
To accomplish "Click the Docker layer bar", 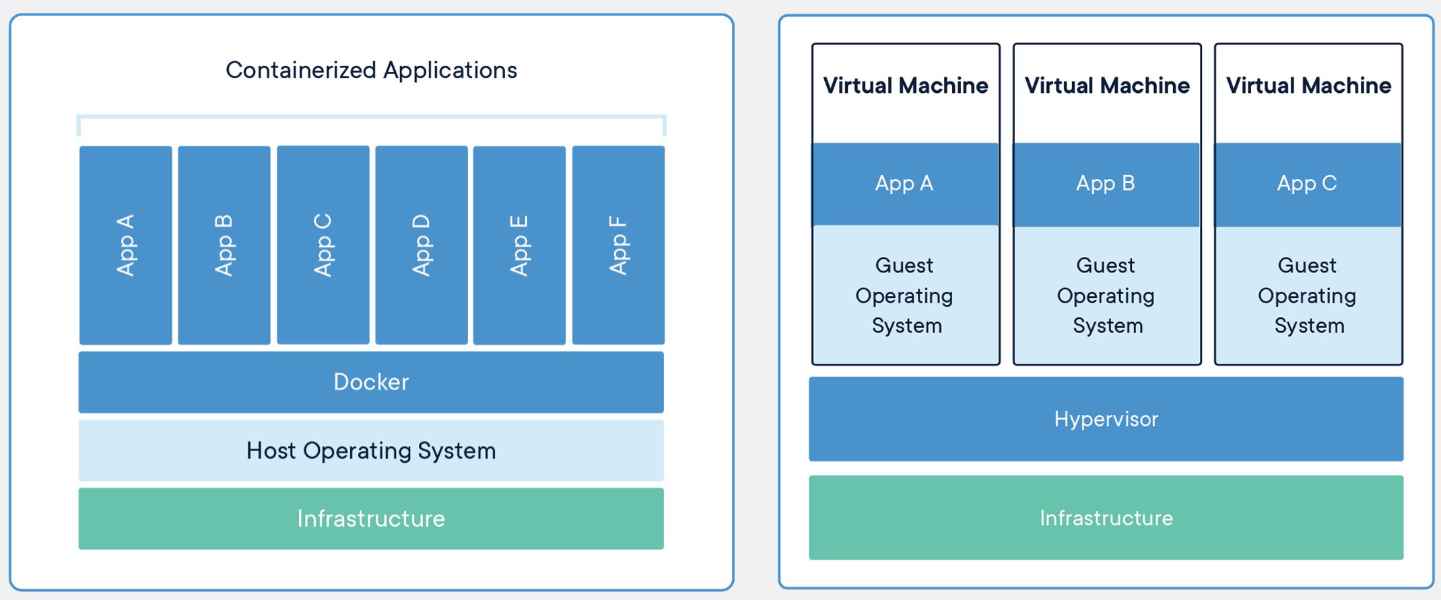I will click(371, 382).
